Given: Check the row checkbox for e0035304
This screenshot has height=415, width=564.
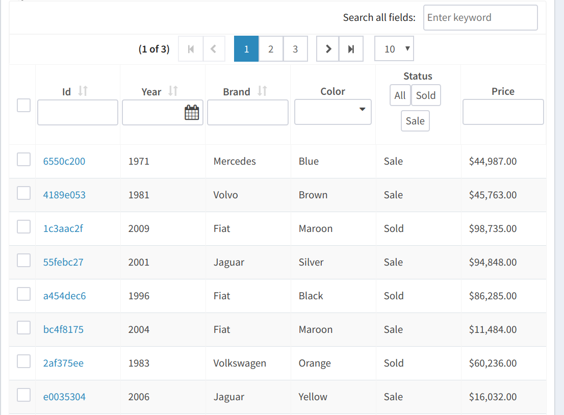Looking at the screenshot, I should tap(23, 397).
